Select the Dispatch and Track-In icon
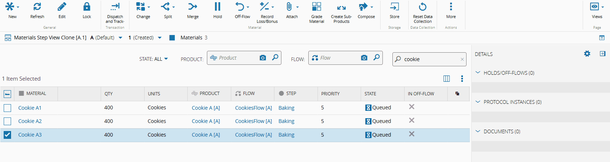 click(x=115, y=7)
